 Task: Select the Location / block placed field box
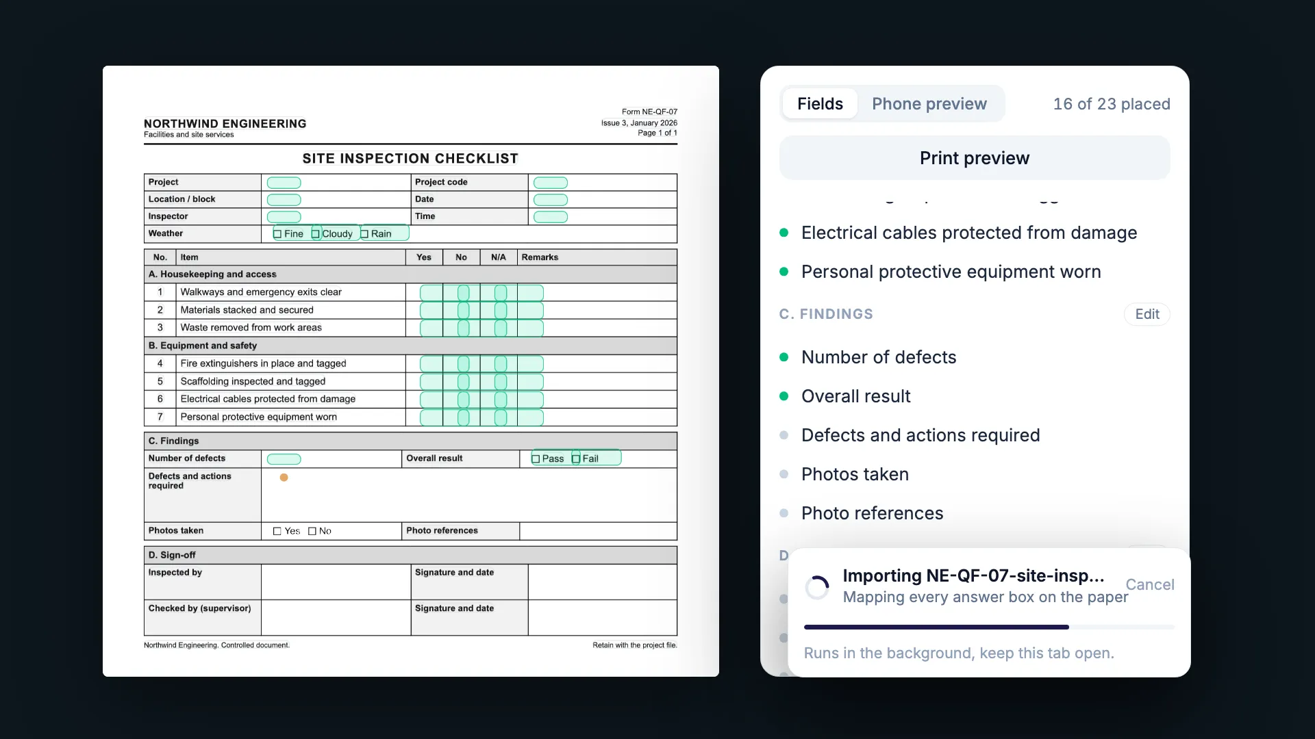pos(284,200)
